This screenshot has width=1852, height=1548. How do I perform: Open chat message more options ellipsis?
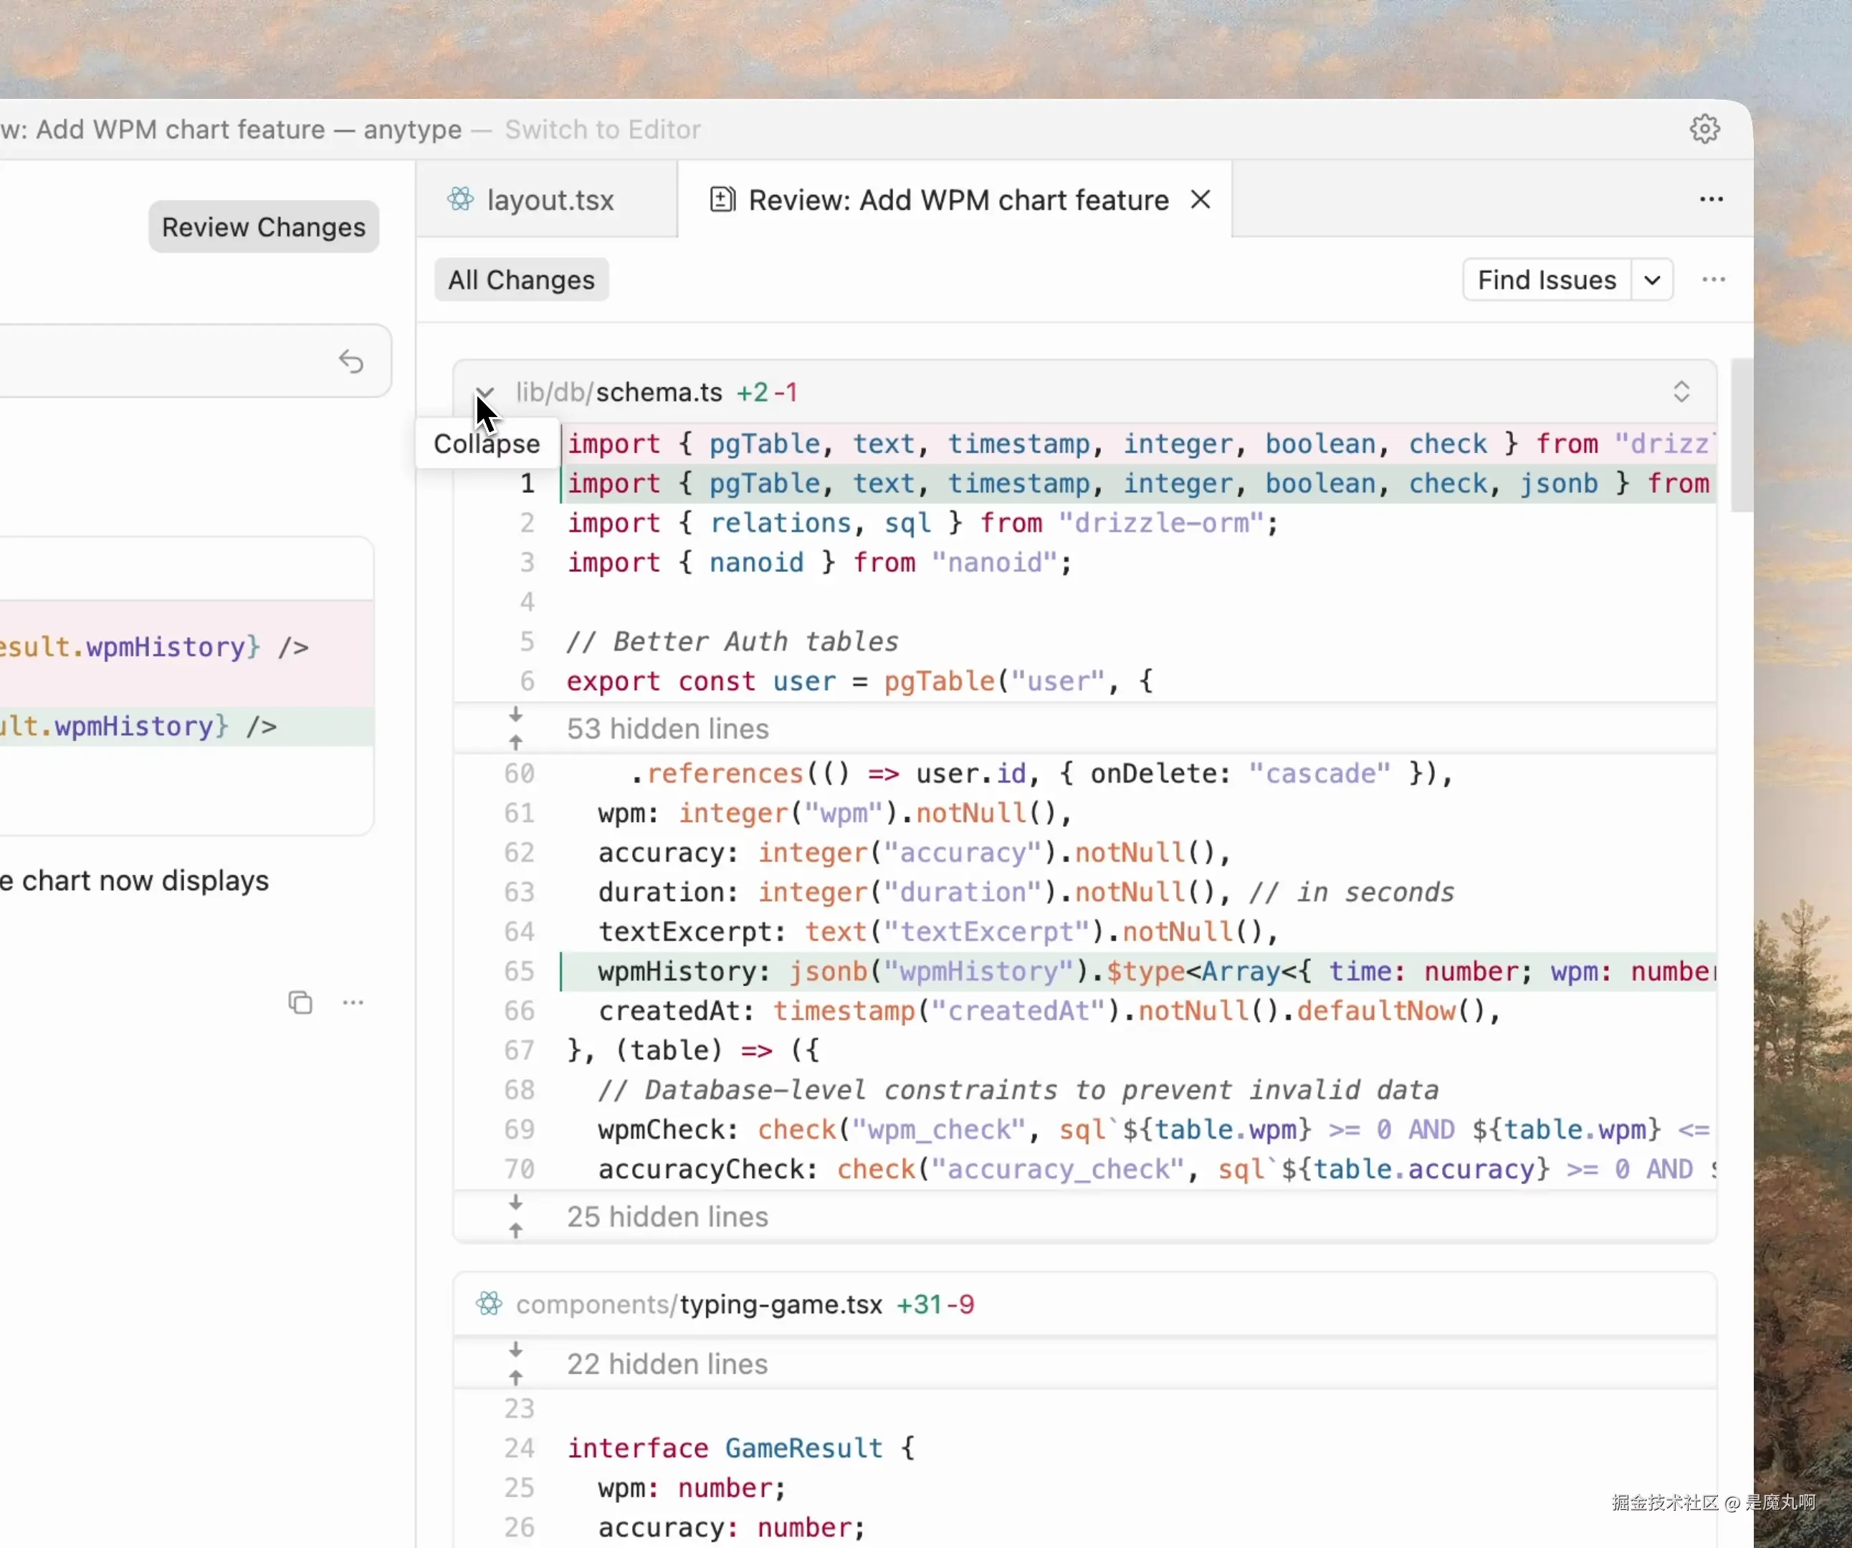coord(353,1002)
